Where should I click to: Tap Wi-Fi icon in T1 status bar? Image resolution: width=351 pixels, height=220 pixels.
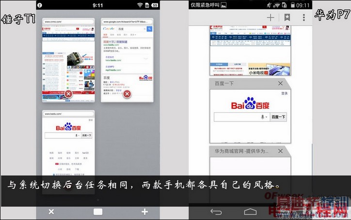[140, 5]
